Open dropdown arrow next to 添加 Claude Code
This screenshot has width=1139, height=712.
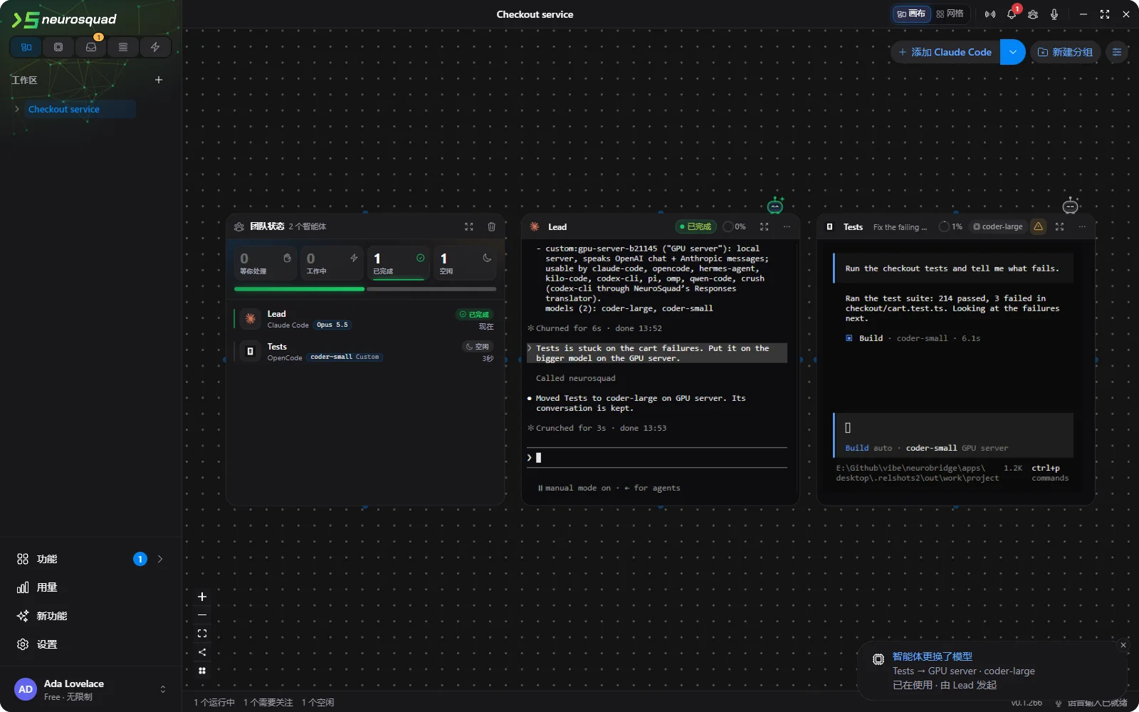(1012, 52)
